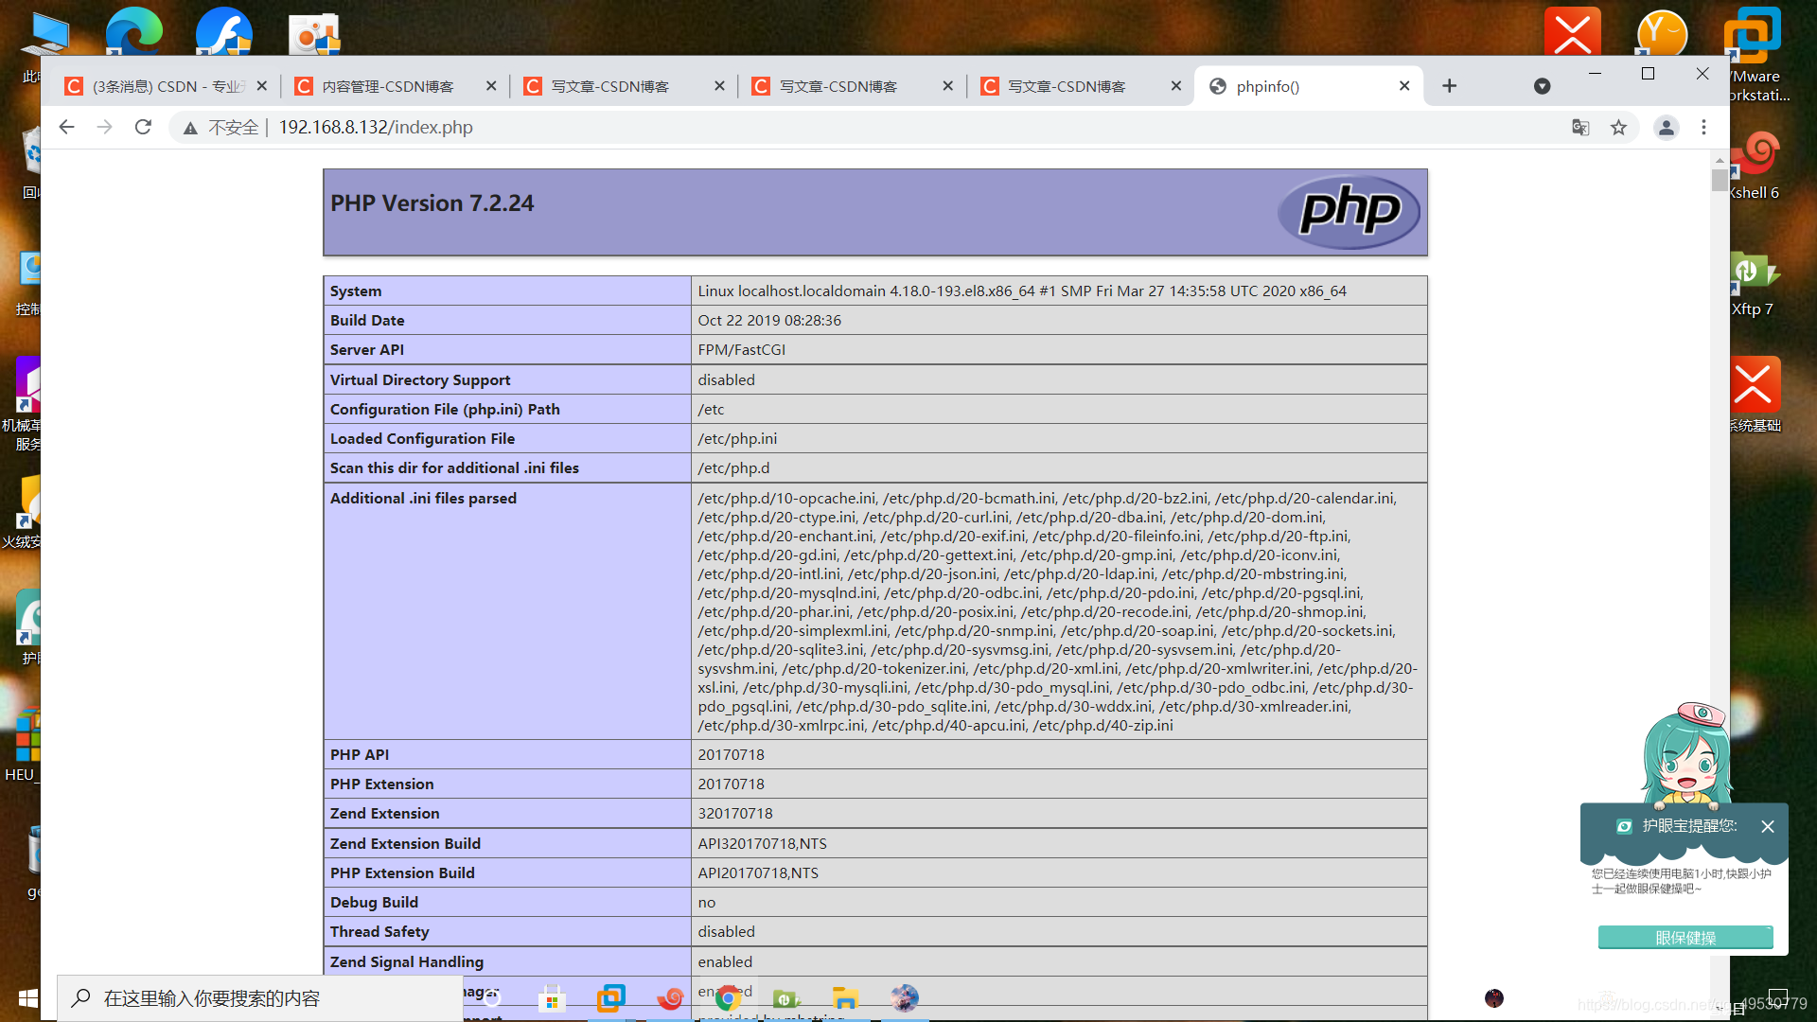The width and height of the screenshot is (1817, 1022).
Task: Expand the tab search dropdown
Action: click(x=1542, y=86)
